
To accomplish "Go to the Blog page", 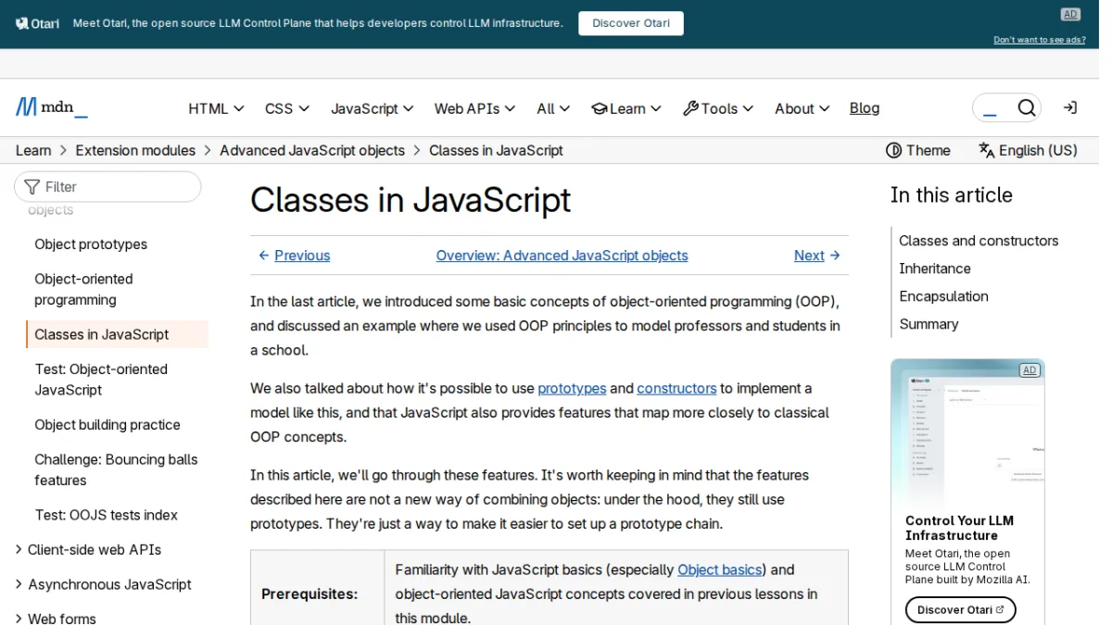I will (x=865, y=108).
